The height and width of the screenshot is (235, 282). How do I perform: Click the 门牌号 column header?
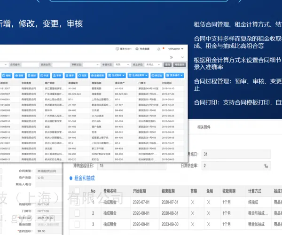pos(142,83)
